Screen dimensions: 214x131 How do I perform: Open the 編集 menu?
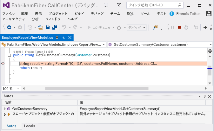pyautogui.click(x=25, y=14)
